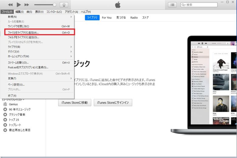This screenshot has width=237, height=158.
Task: Open the アカウント(A) menu
Action: pyautogui.click(x=71, y=12)
